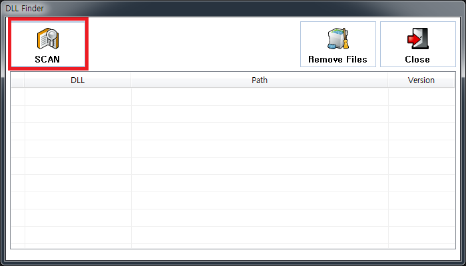Sort by the Path column header
The width and height of the screenshot is (466, 266).
pyautogui.click(x=260, y=80)
